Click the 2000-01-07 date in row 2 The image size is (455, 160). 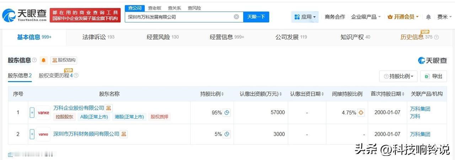(387, 134)
